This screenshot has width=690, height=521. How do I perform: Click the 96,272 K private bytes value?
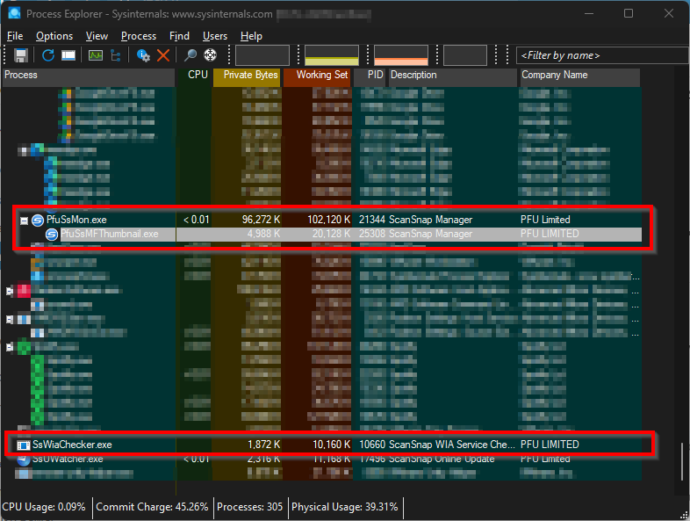pyautogui.click(x=261, y=220)
